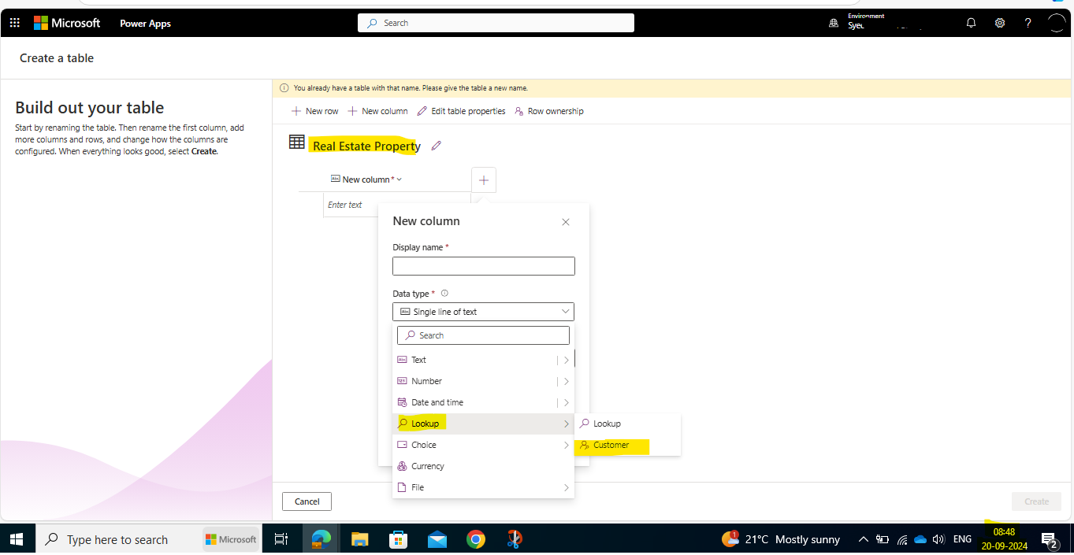Click the taskbar clock and date
This screenshot has height=555, width=1074.
point(1005,539)
